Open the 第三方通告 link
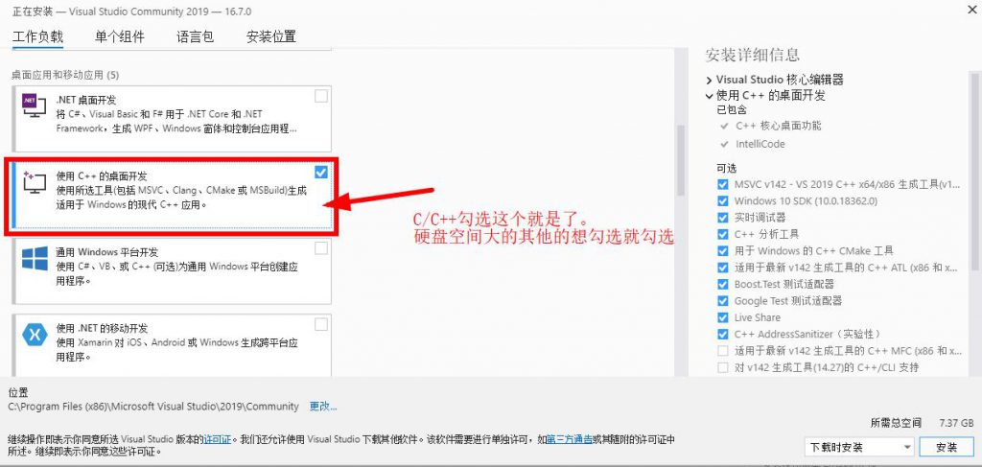Viewport: 982px width, 467px height. tap(570, 439)
